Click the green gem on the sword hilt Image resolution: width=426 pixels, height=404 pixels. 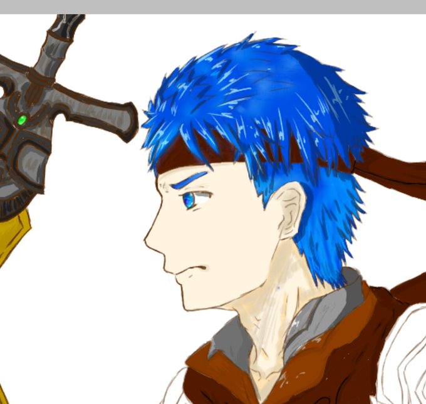pos(22,120)
